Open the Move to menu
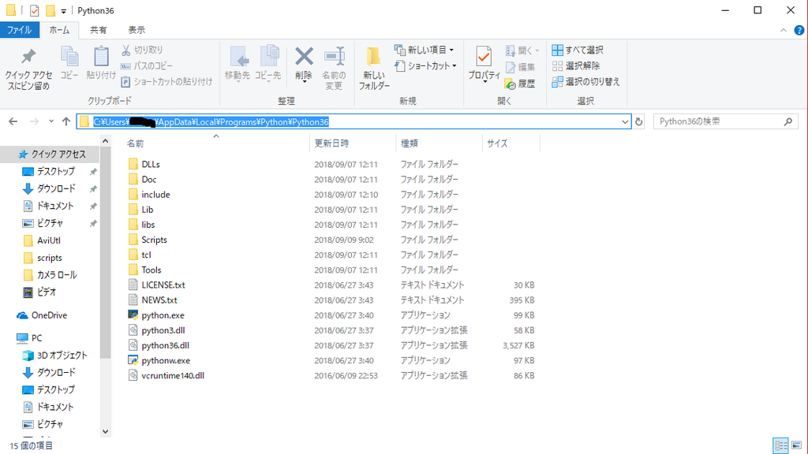 238,64
